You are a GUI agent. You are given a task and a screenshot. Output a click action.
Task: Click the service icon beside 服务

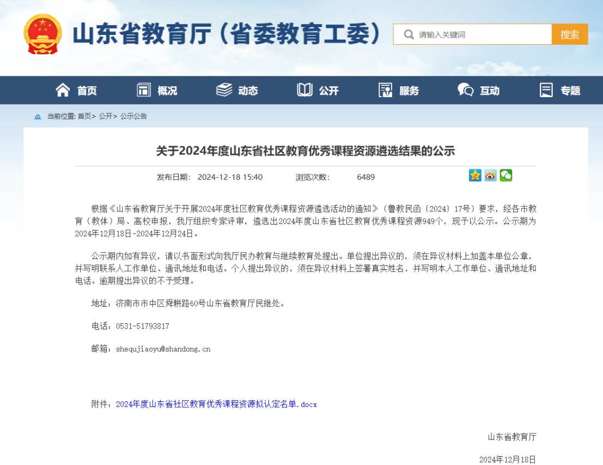(x=385, y=90)
